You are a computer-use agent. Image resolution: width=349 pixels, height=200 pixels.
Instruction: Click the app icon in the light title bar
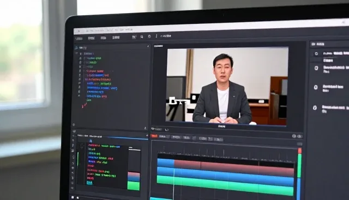click(79, 32)
